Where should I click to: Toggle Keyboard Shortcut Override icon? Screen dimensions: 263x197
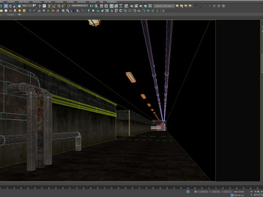click(44, 6)
